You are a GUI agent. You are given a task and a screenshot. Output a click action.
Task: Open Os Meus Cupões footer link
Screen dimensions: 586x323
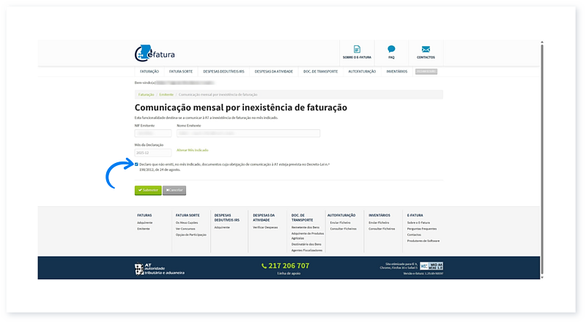coord(187,223)
